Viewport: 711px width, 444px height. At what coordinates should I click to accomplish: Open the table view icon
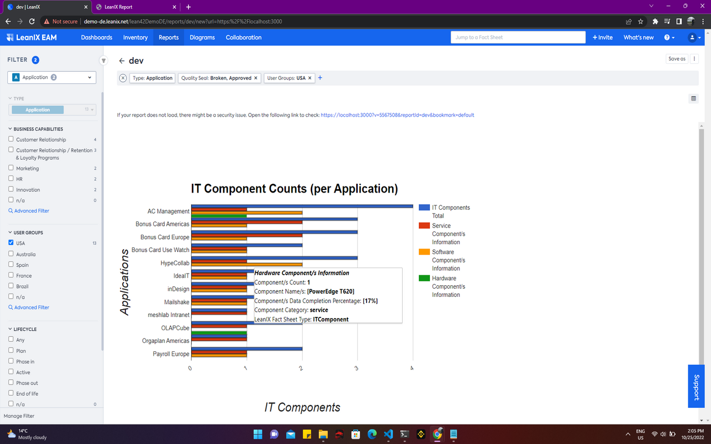(693, 99)
